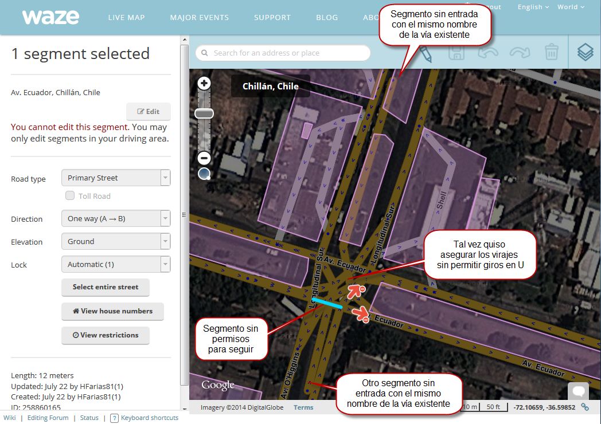
Task: Click the search magnifier icon
Action: [205, 53]
